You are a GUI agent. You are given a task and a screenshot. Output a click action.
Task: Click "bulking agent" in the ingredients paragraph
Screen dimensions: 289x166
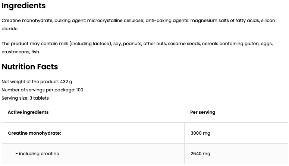tap(70, 21)
